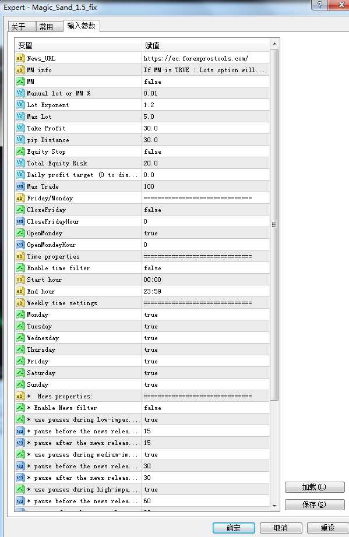349x537 pixels.
Task: Click the scroll down arrow of parameter list
Action: point(274,506)
